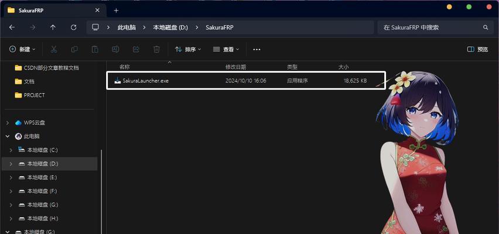The image size is (499, 234).
Task: Expand the 本地磁盘 (H:) node
Action: tap(11, 218)
